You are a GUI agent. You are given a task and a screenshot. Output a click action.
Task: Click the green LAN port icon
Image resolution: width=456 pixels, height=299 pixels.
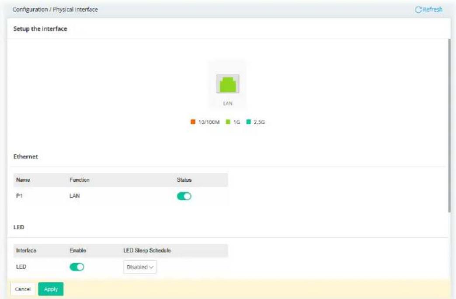[227, 84]
